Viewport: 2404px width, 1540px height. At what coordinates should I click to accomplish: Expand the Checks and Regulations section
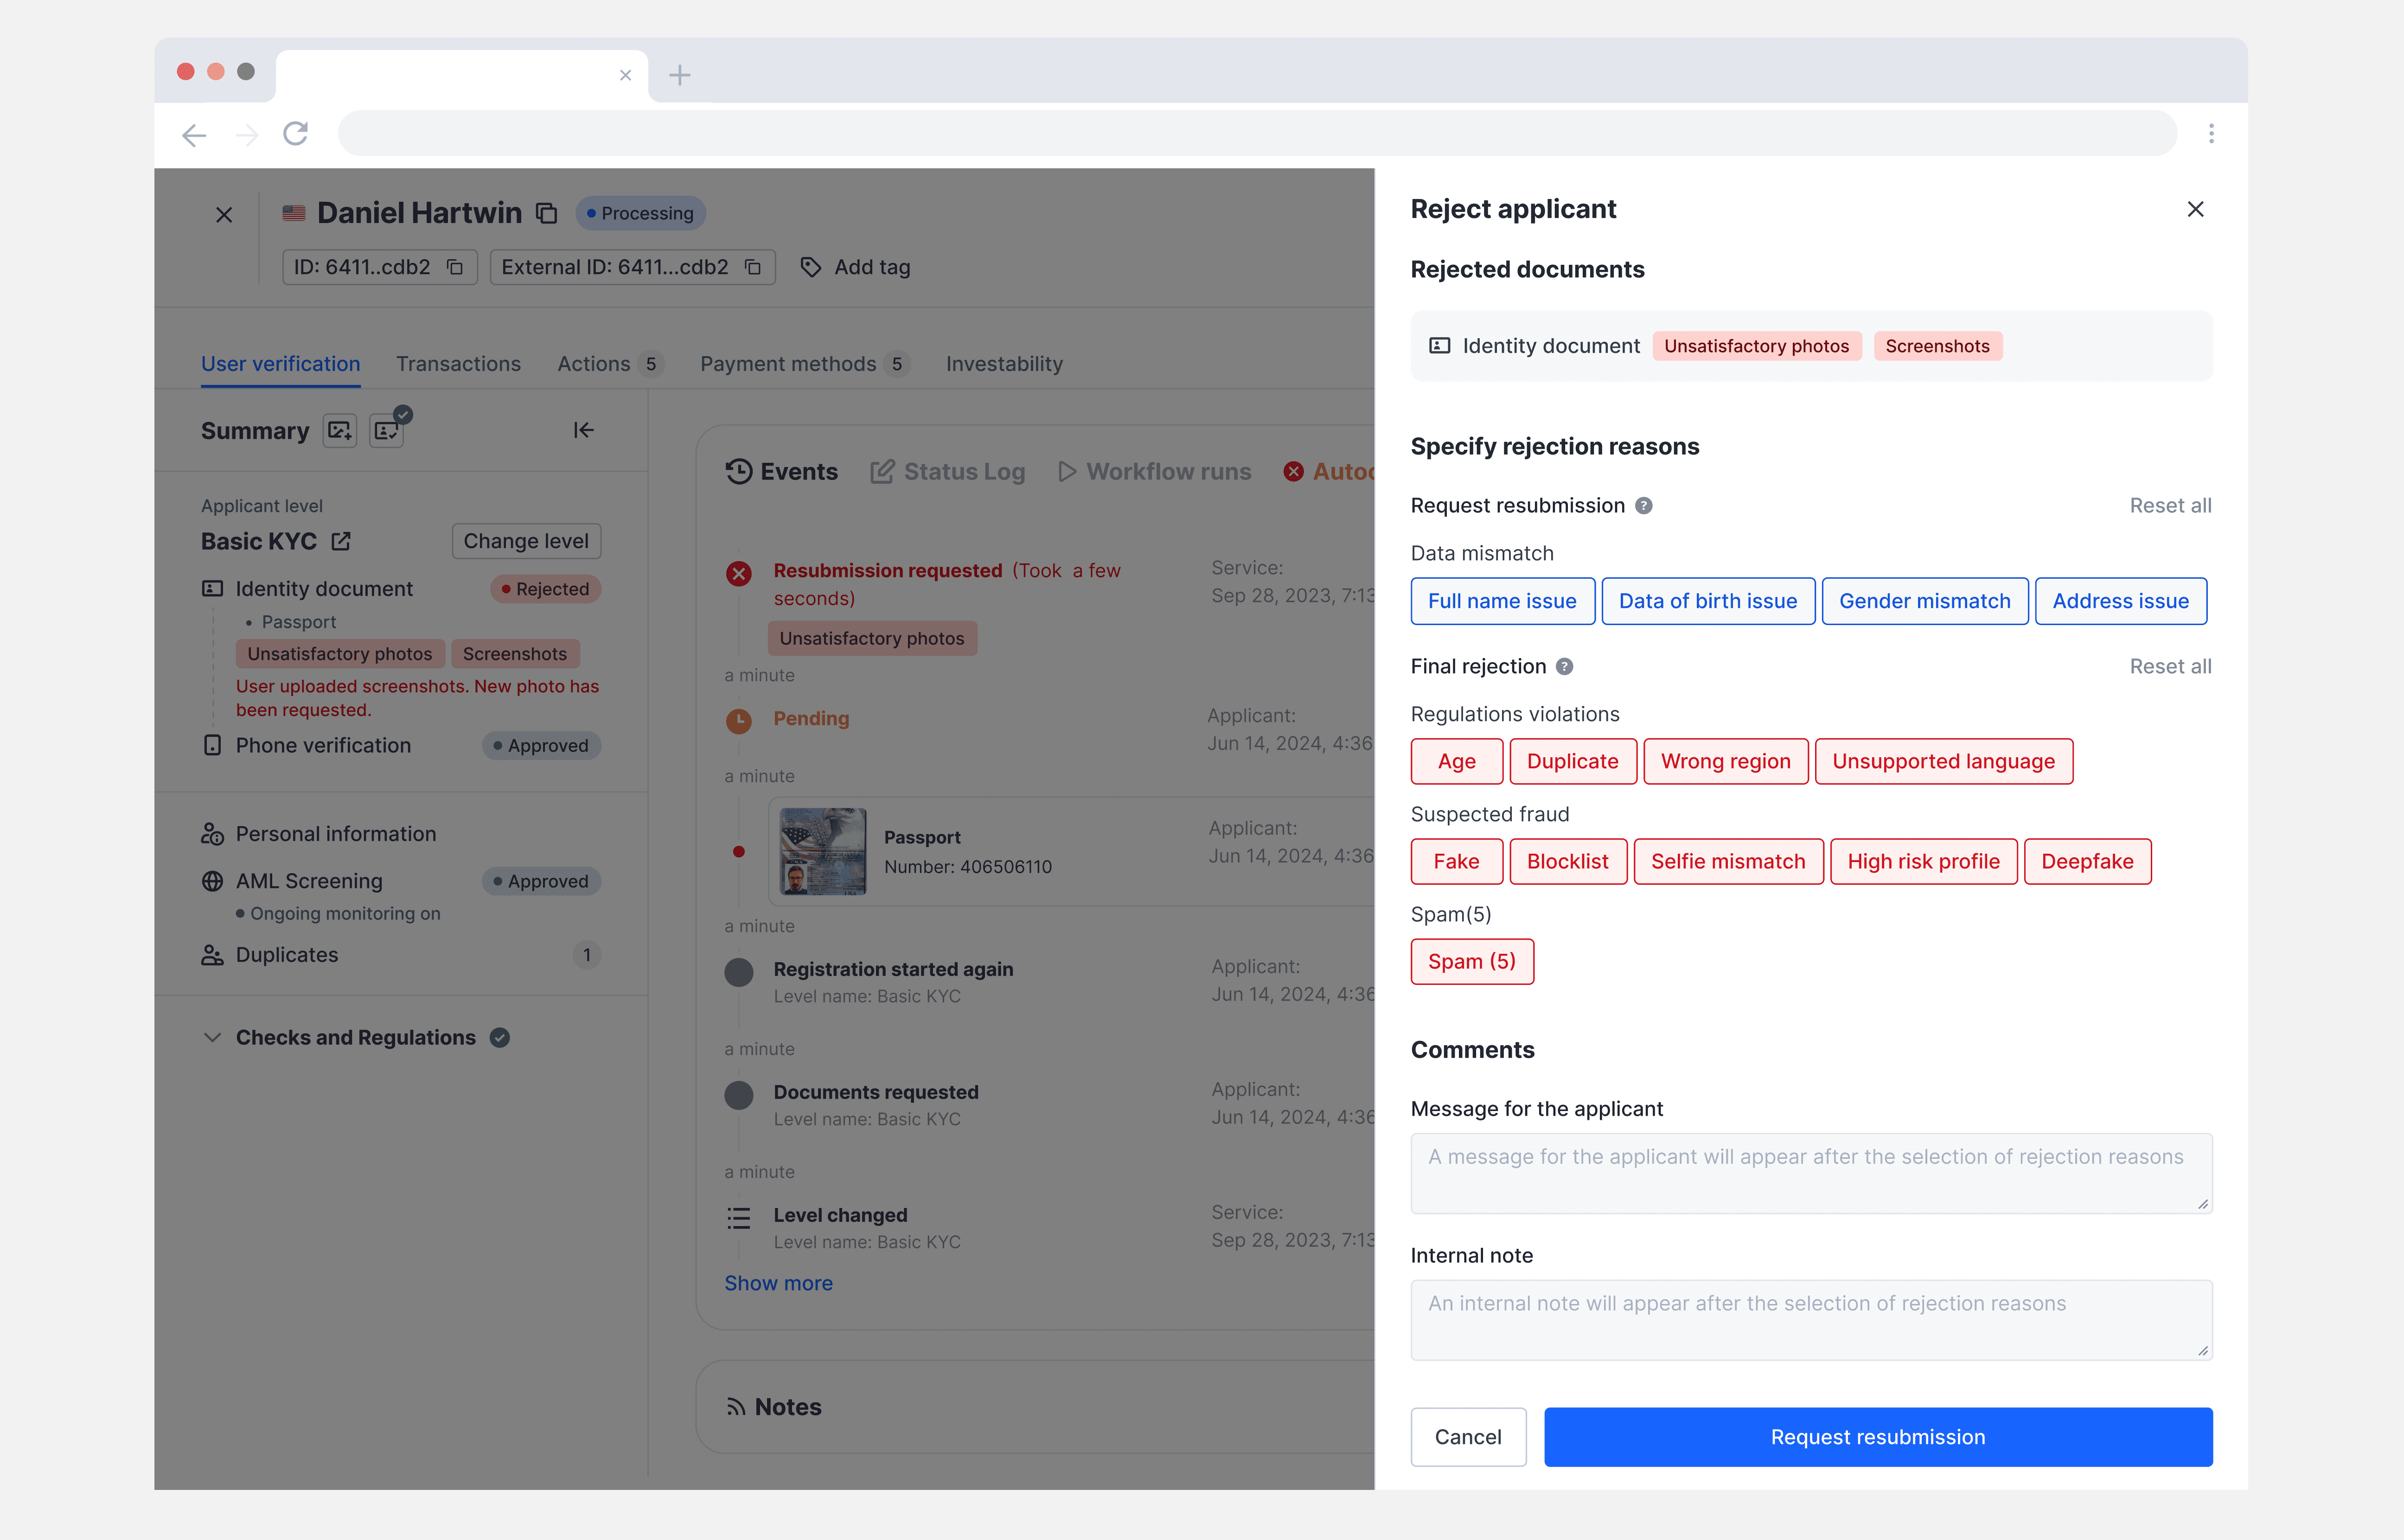[x=212, y=1038]
